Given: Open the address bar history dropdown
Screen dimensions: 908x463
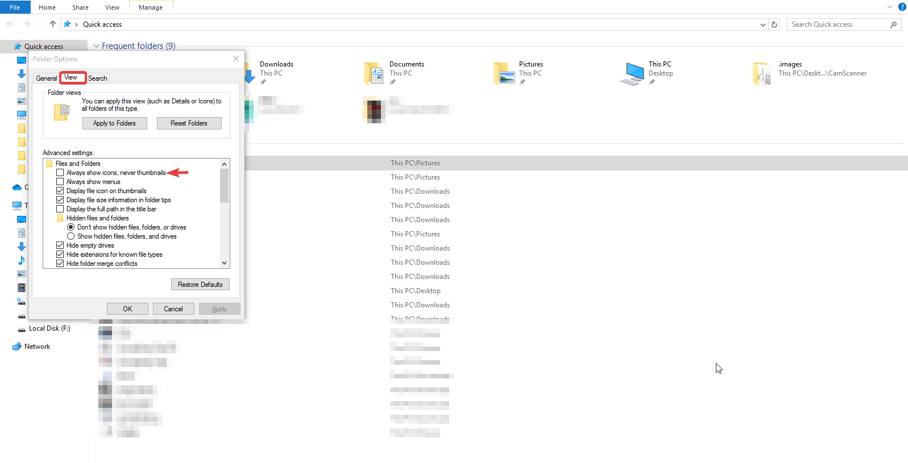Looking at the screenshot, I should 762,24.
